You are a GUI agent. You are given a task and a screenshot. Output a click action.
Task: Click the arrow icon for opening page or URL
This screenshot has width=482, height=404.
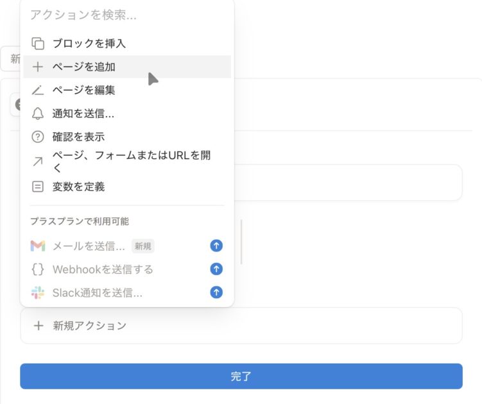pos(38,162)
